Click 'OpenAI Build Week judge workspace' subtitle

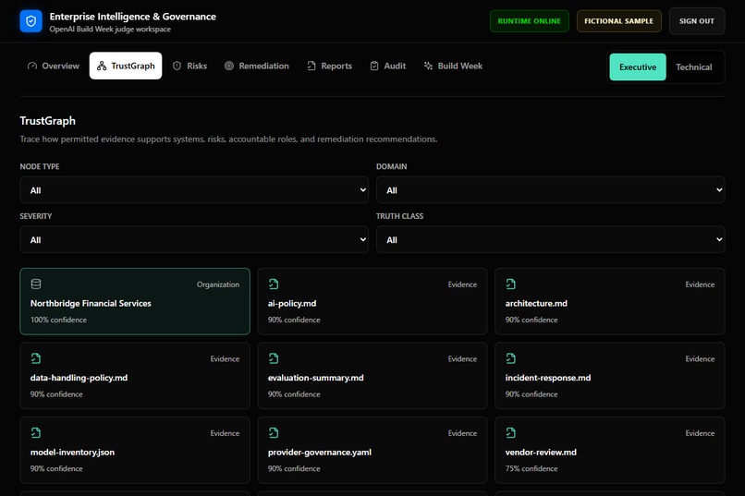[x=110, y=29]
